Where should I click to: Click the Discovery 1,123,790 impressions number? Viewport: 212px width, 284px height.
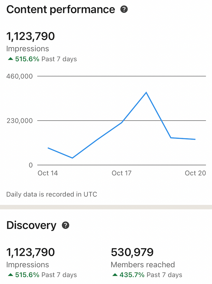pyautogui.click(x=30, y=252)
